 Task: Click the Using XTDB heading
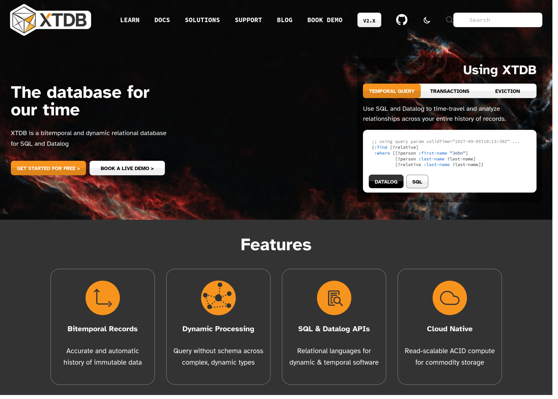(x=500, y=70)
